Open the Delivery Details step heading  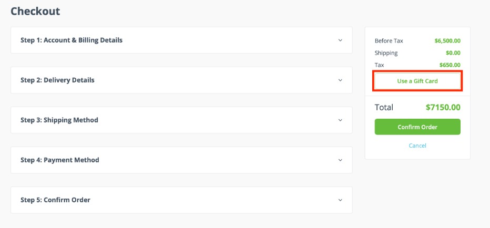tap(57, 80)
